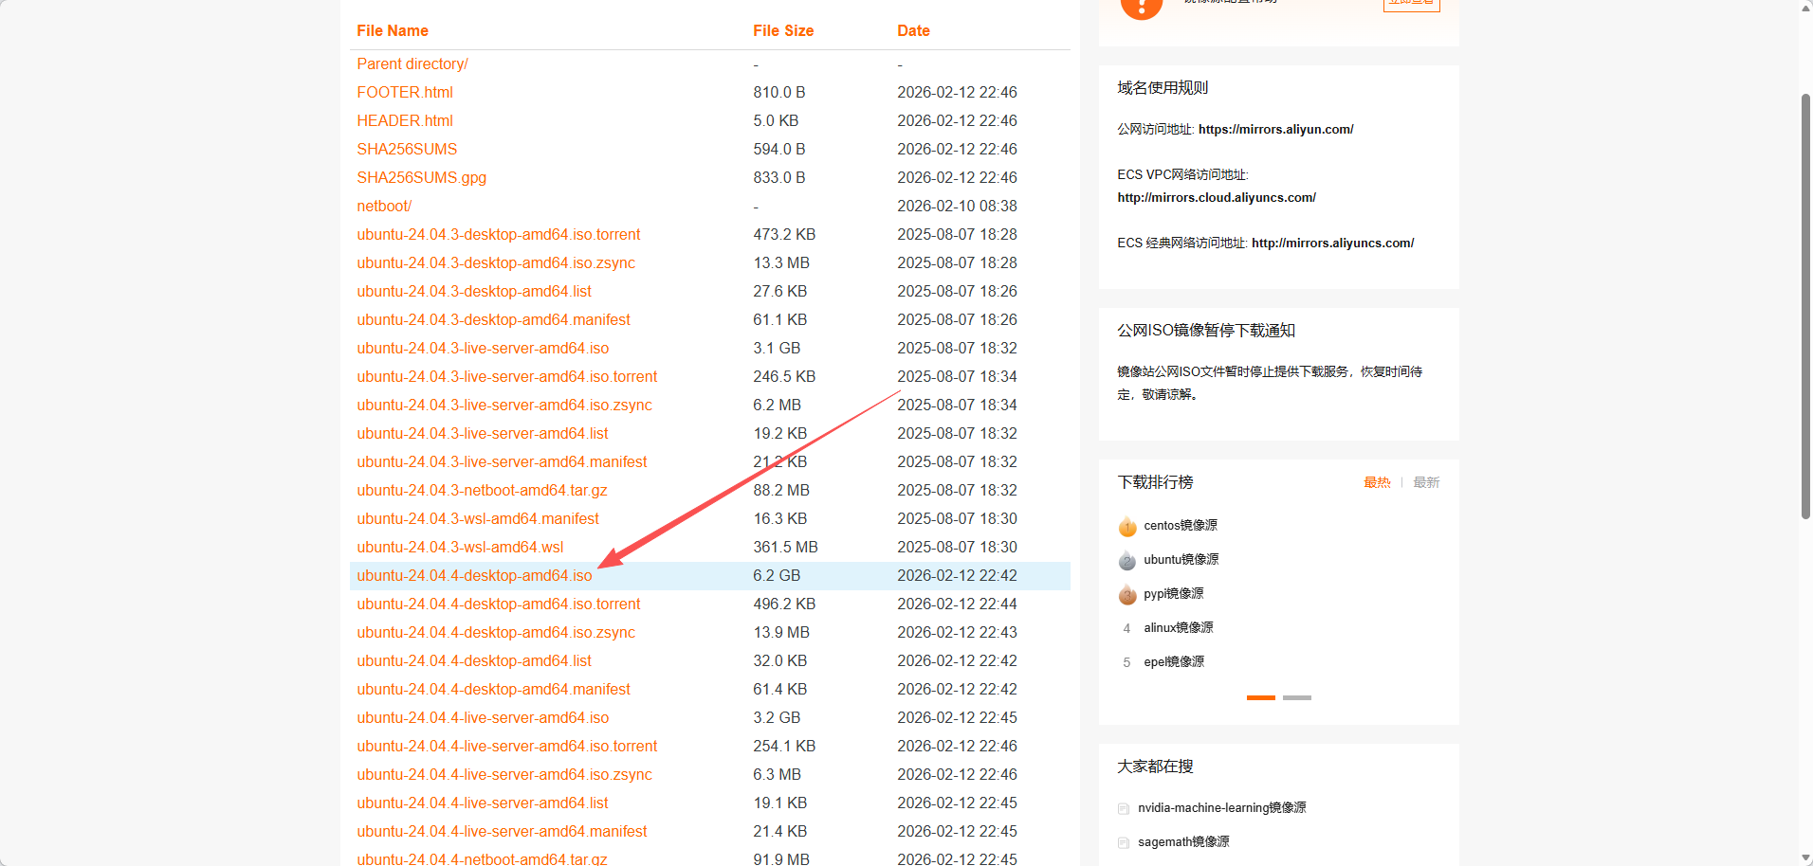The image size is (1813, 866).
Task: Download ubuntu-24.04.4-desktop-amd64.iso.torrent
Action: tap(499, 604)
